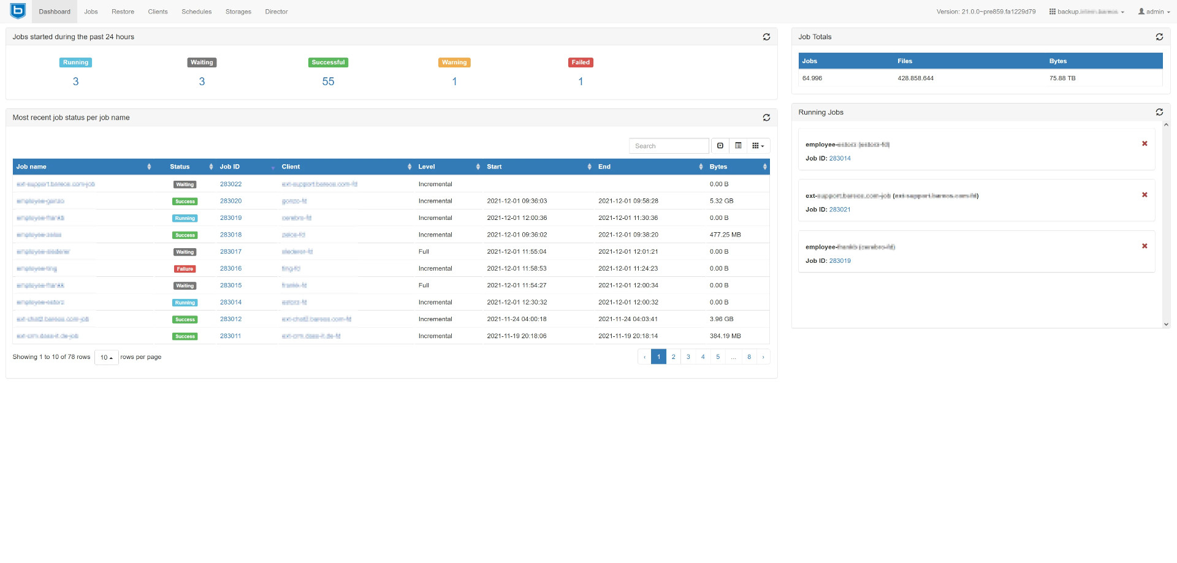Screen dimensions: 1177x563
Task: Click the Warning status label badge
Action: [454, 62]
